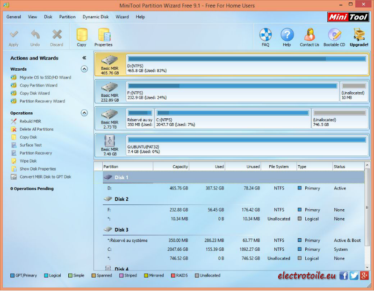The width and height of the screenshot is (374, 292).
Task: Launch Copy Partition Wizard
Action: coord(39,85)
